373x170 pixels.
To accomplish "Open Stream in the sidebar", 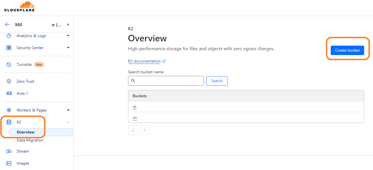I will click(23, 151).
